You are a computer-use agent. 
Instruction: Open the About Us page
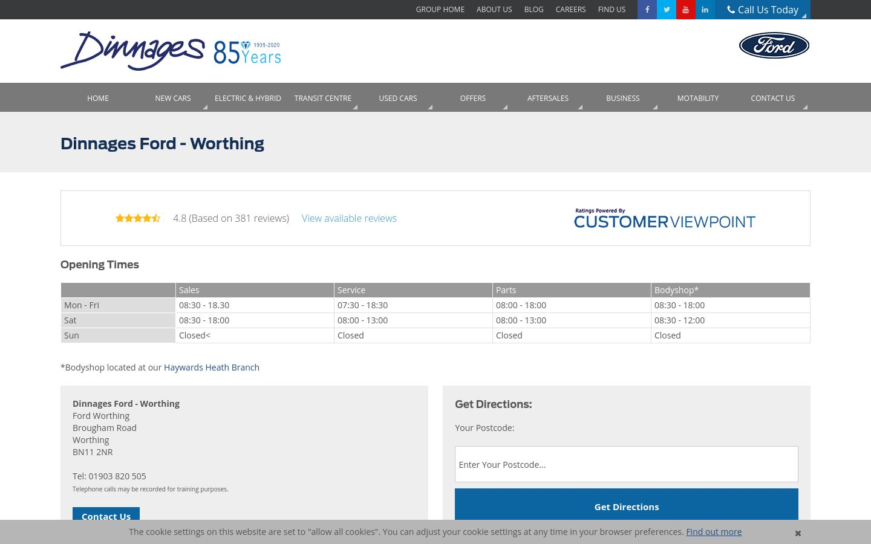(x=494, y=10)
